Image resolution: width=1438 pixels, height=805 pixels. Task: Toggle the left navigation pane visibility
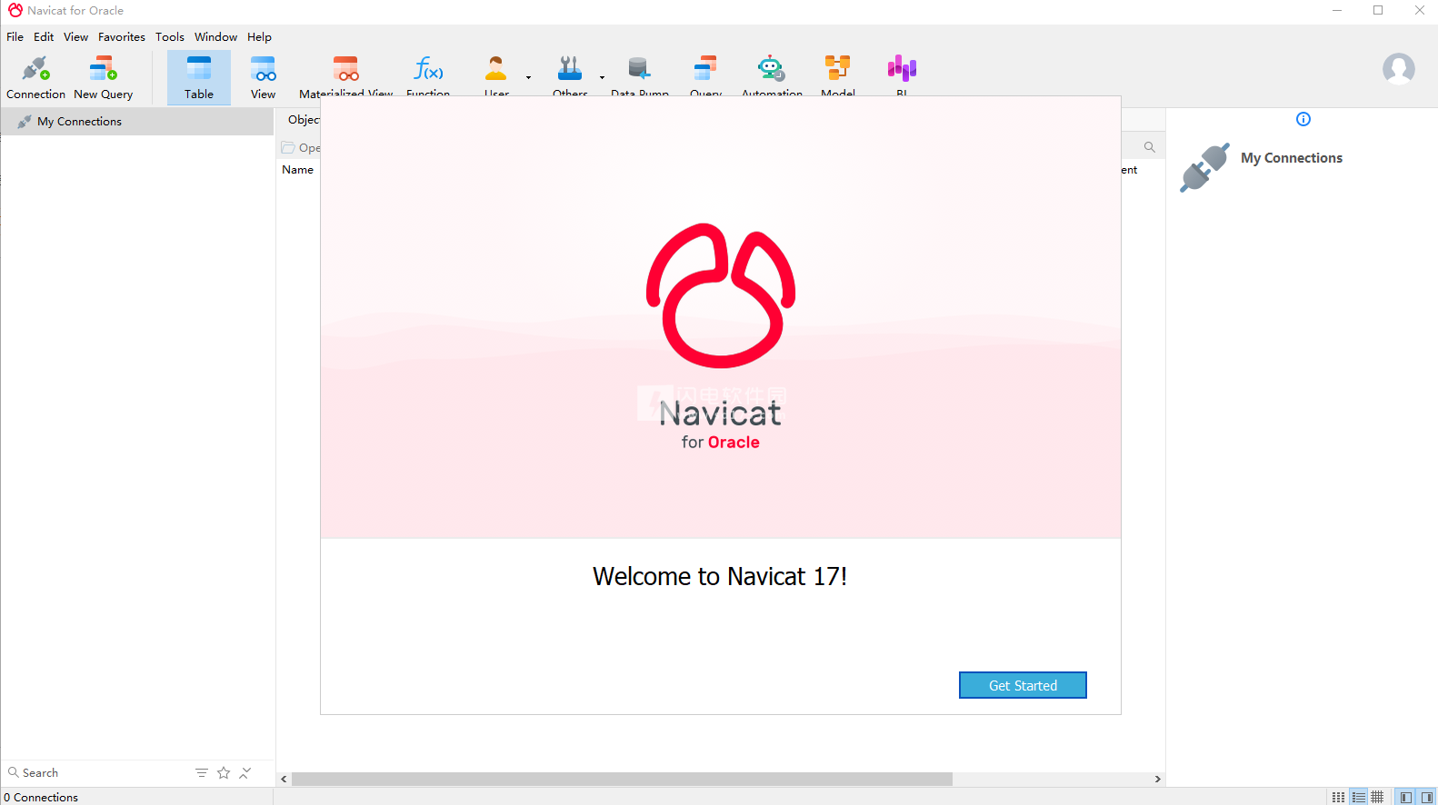pyautogui.click(x=1406, y=797)
